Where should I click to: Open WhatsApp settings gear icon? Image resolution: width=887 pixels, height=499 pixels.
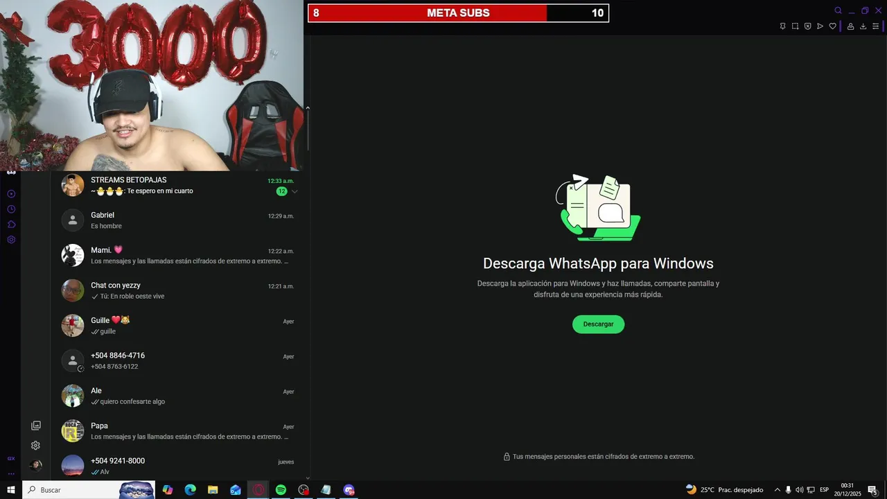click(x=36, y=446)
